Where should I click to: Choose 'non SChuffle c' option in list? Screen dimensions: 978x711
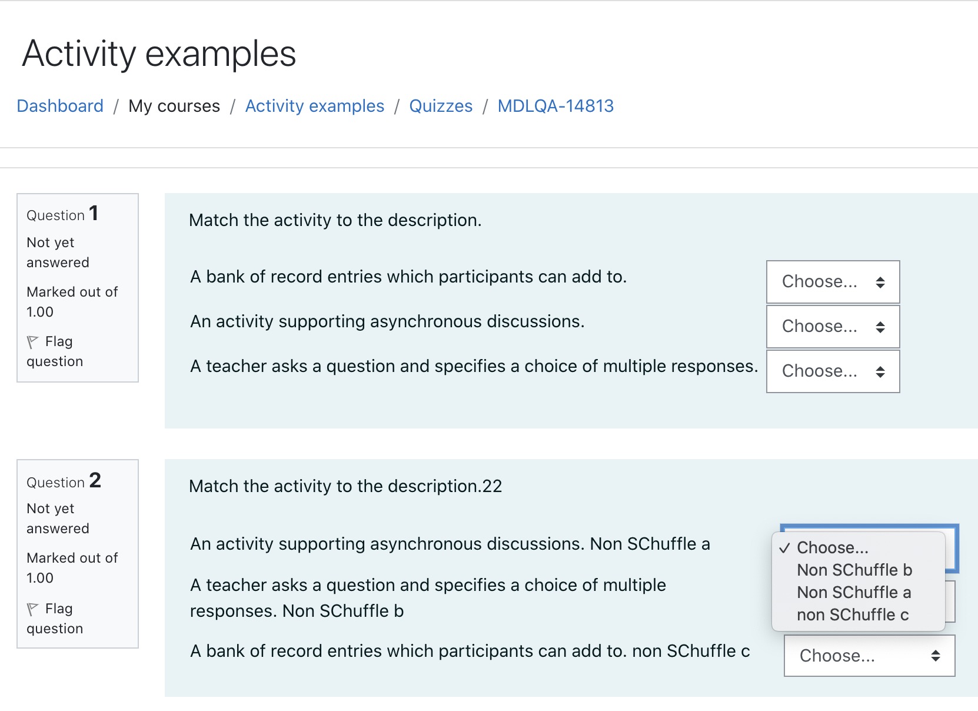point(853,614)
